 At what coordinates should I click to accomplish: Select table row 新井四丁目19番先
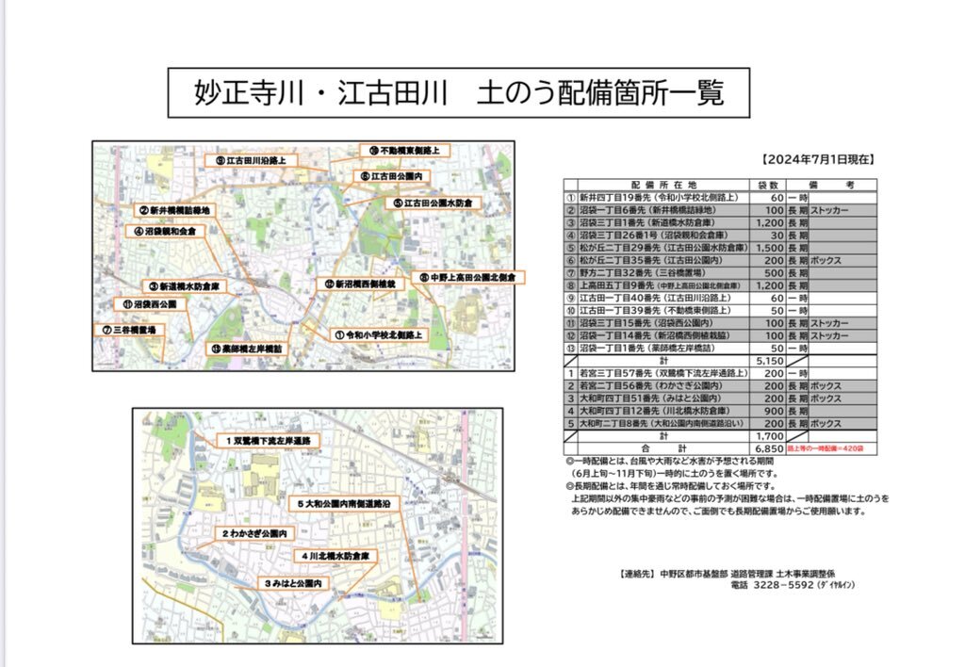[x=720, y=198]
